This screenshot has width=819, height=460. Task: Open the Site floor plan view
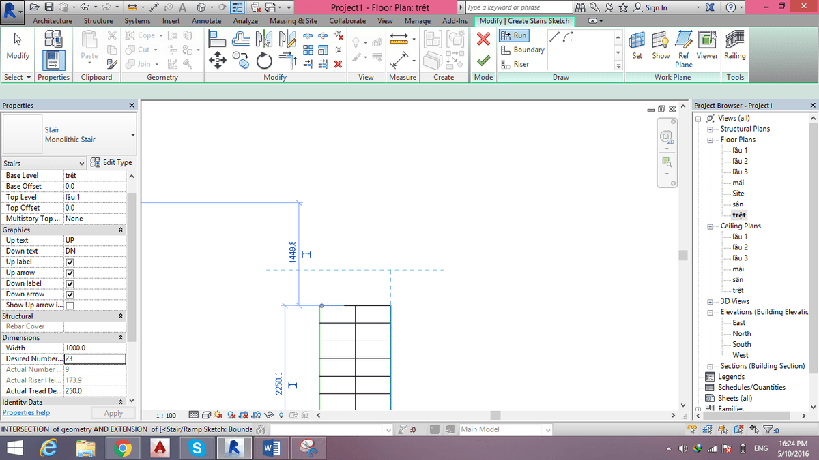click(738, 194)
